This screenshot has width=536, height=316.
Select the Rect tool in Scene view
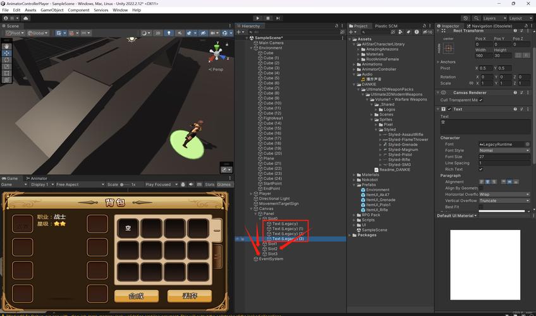click(x=7, y=73)
